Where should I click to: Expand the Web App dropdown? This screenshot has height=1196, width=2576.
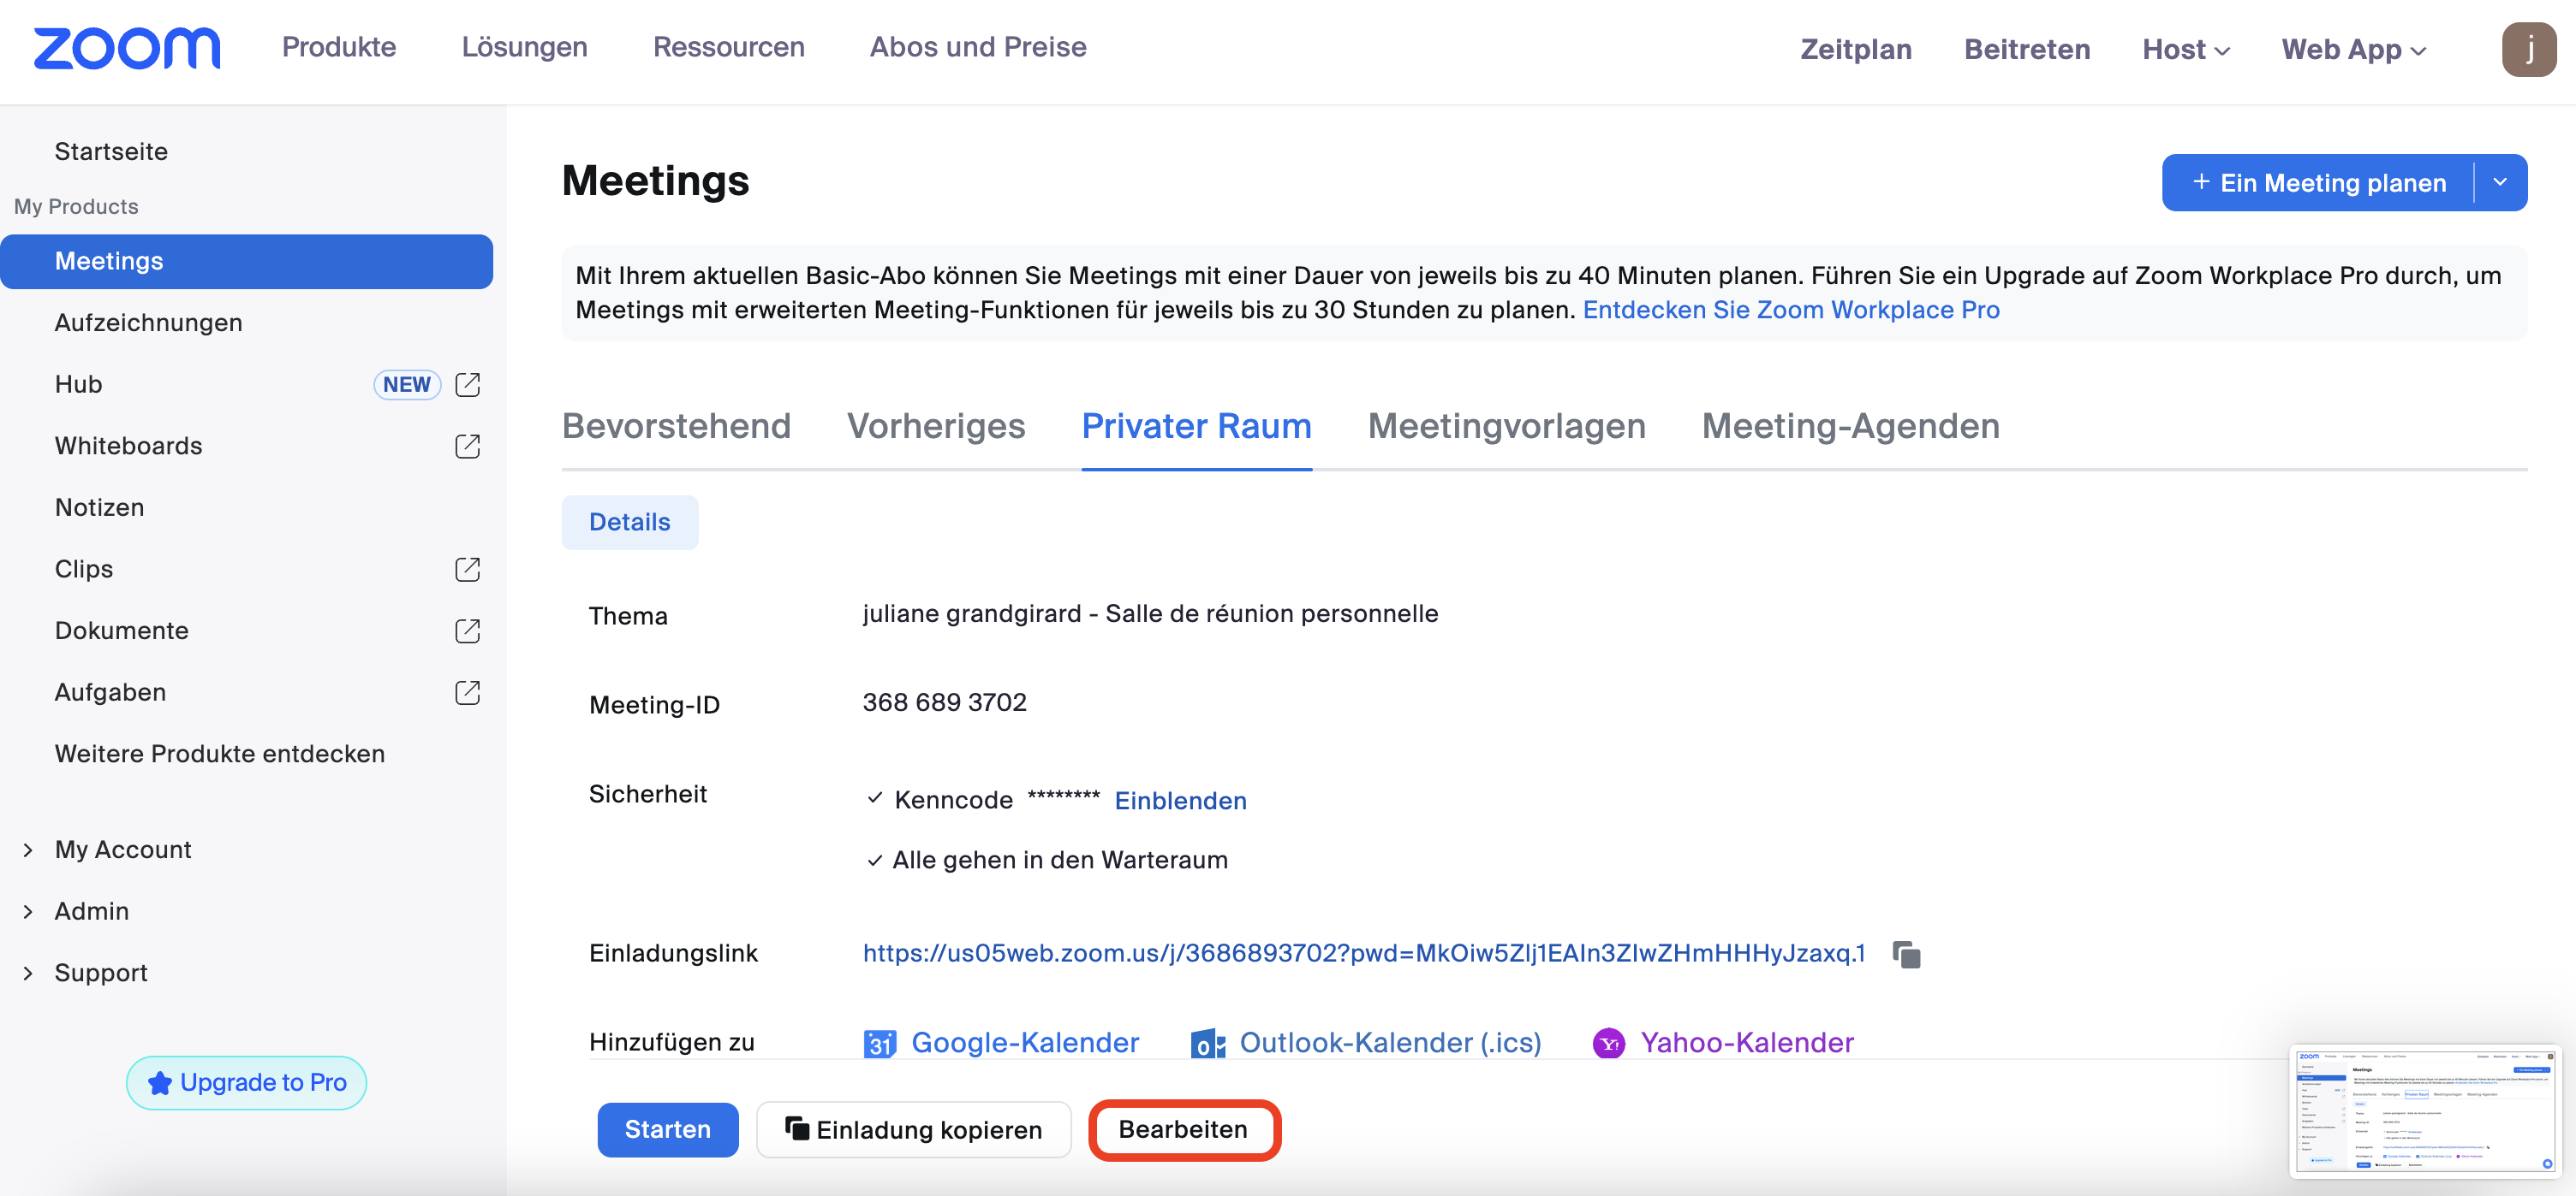click(2353, 49)
